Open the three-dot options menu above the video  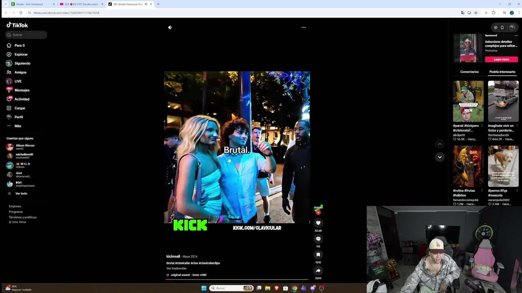[x=303, y=27]
